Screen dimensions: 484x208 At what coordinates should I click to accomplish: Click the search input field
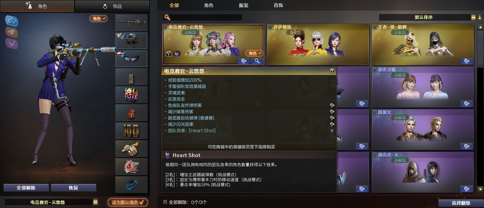pyautogui.click(x=202, y=17)
